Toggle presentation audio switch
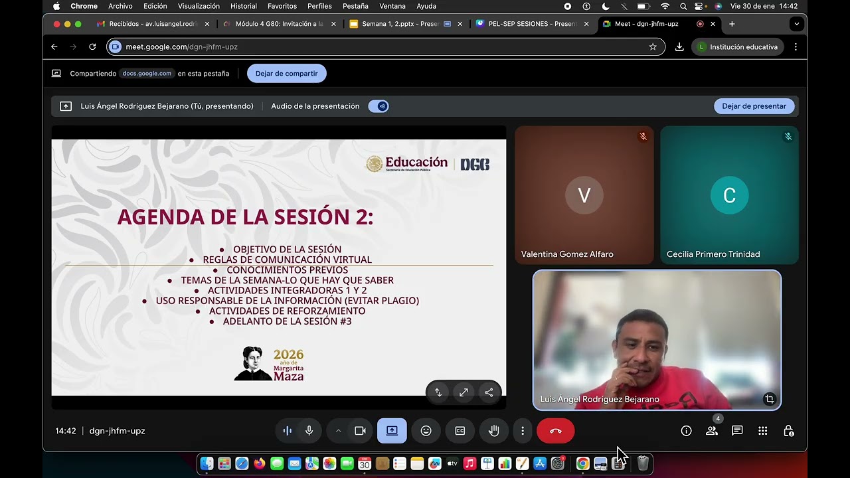The height and width of the screenshot is (478, 850). tap(379, 106)
